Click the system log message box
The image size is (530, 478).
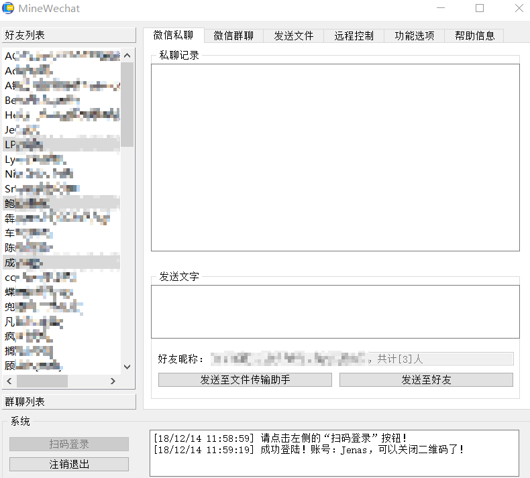pos(334,453)
